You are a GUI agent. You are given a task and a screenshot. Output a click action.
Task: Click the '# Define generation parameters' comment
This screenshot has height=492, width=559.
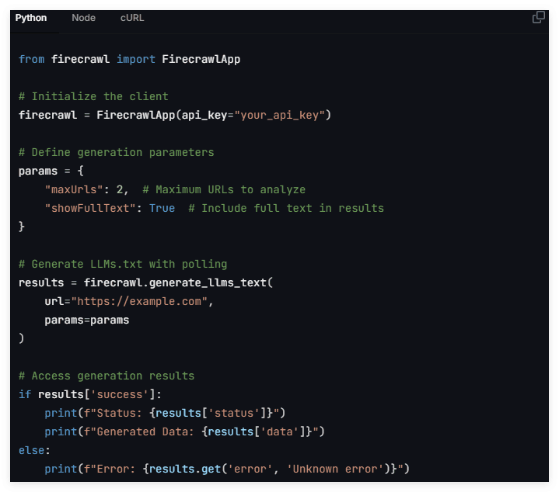[116, 152]
